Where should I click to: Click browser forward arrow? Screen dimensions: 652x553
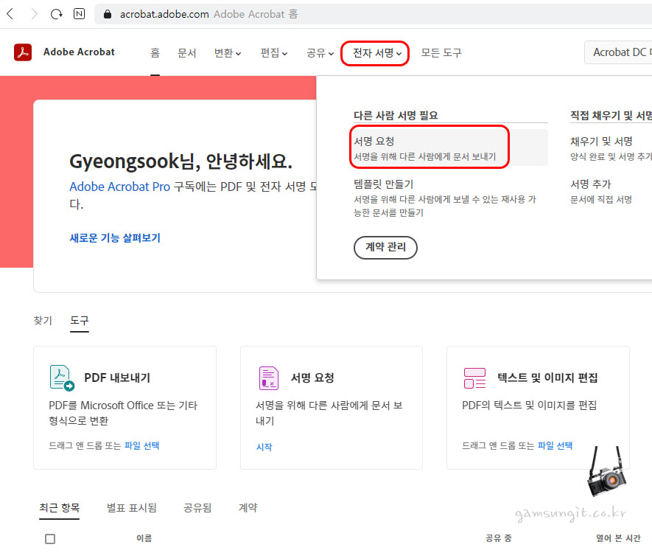coord(34,14)
